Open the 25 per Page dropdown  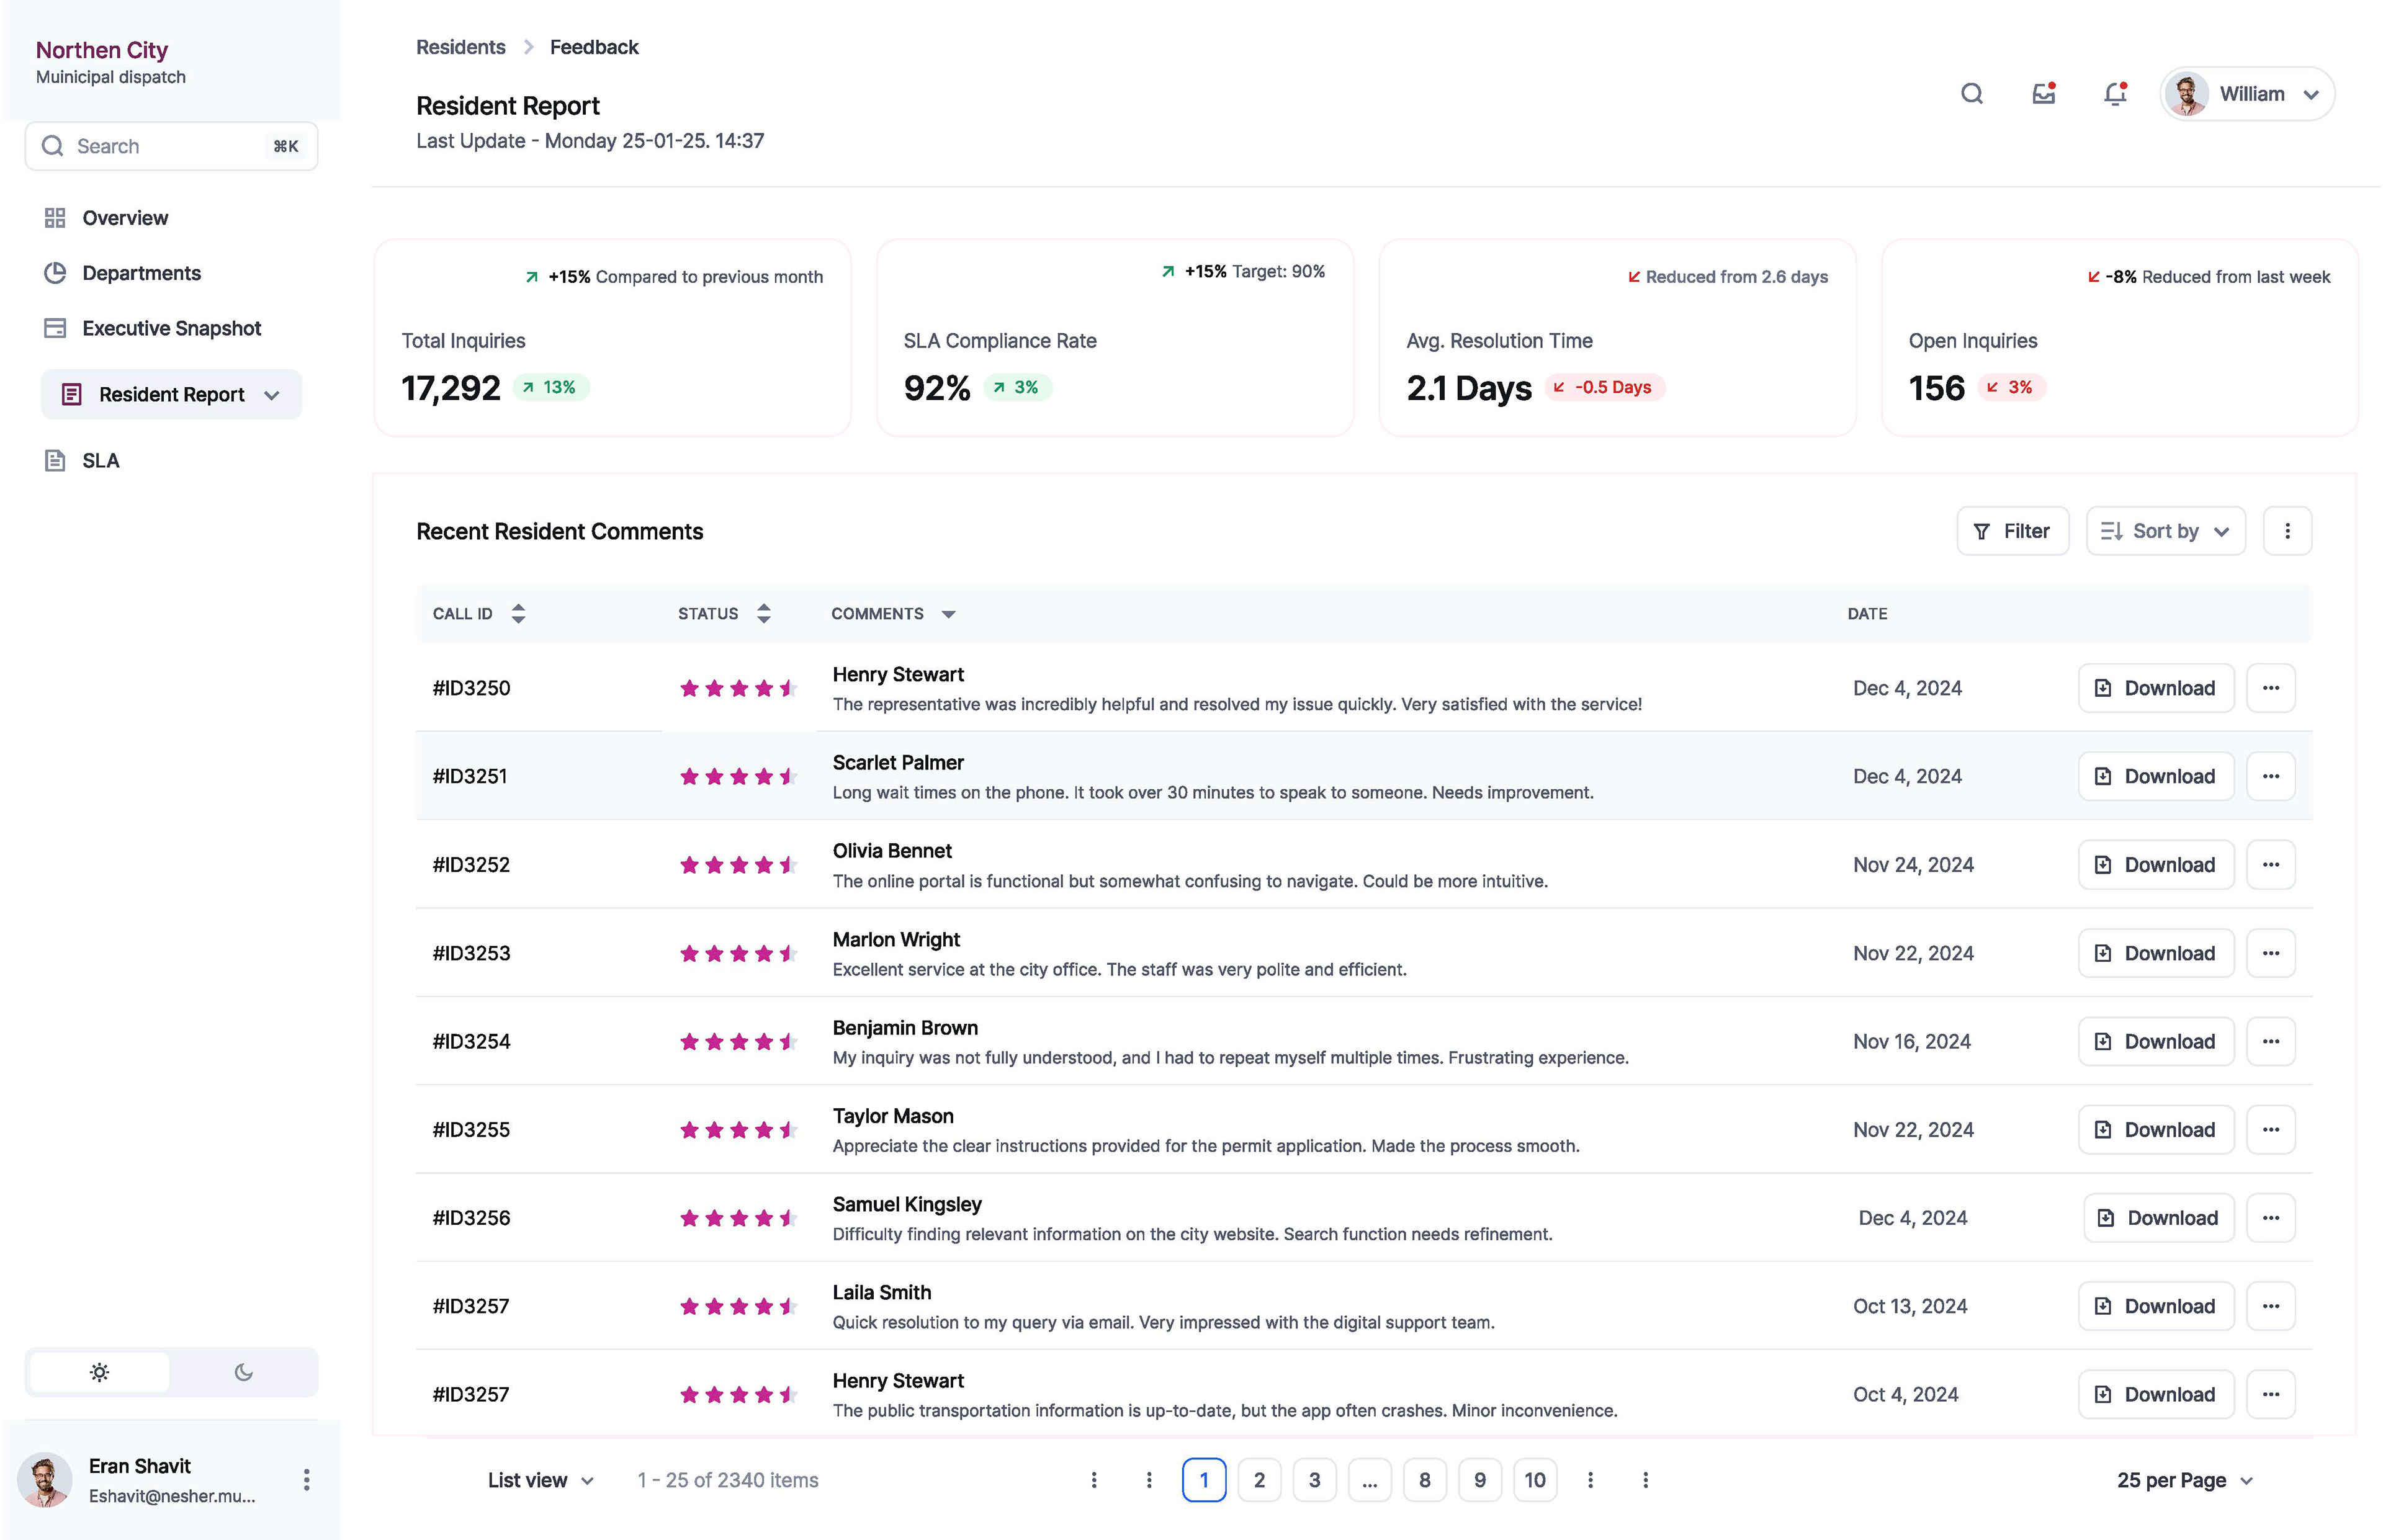pos(2183,1480)
